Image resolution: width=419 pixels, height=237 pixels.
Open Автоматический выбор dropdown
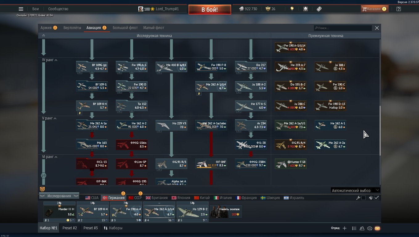[x=355, y=190]
